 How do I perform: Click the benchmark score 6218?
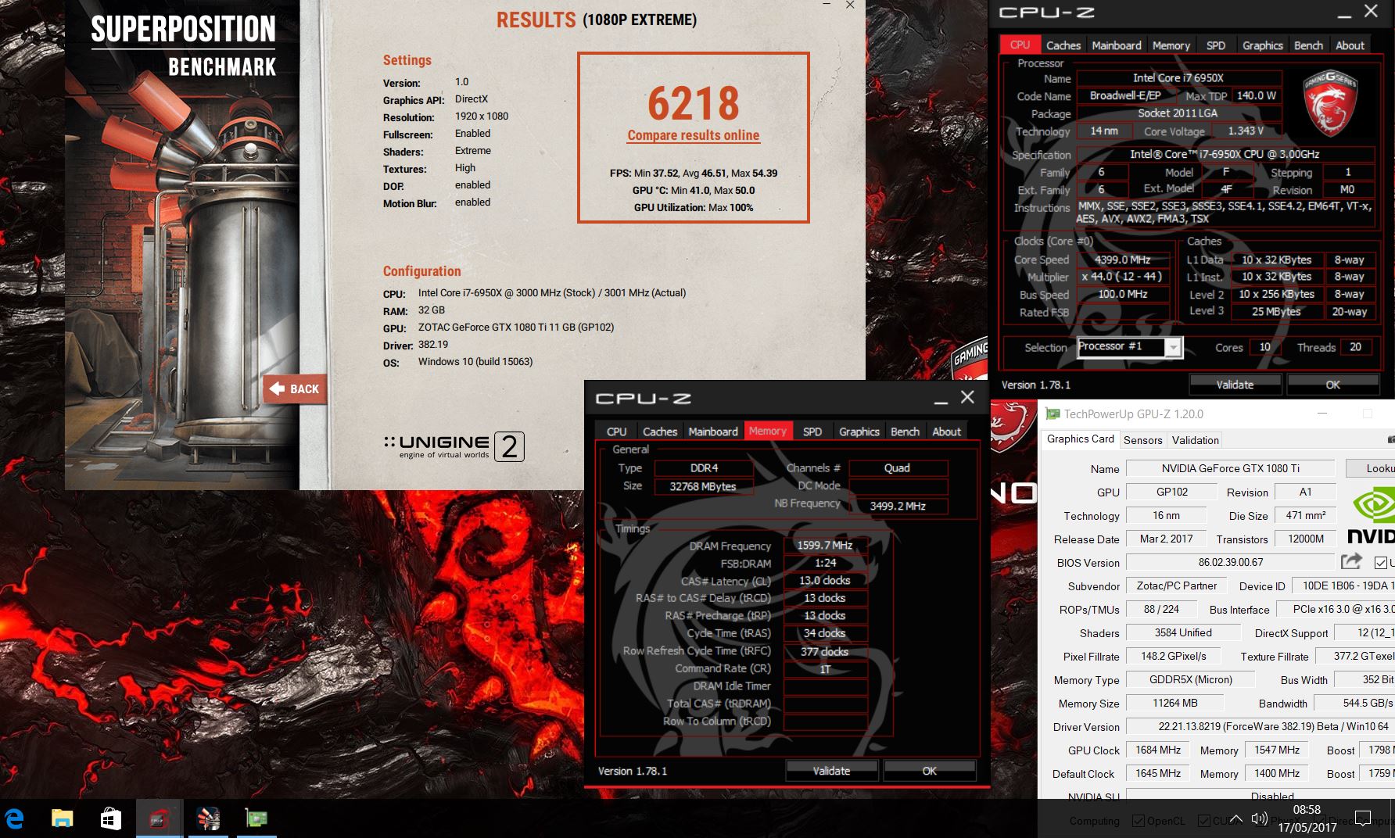694,103
